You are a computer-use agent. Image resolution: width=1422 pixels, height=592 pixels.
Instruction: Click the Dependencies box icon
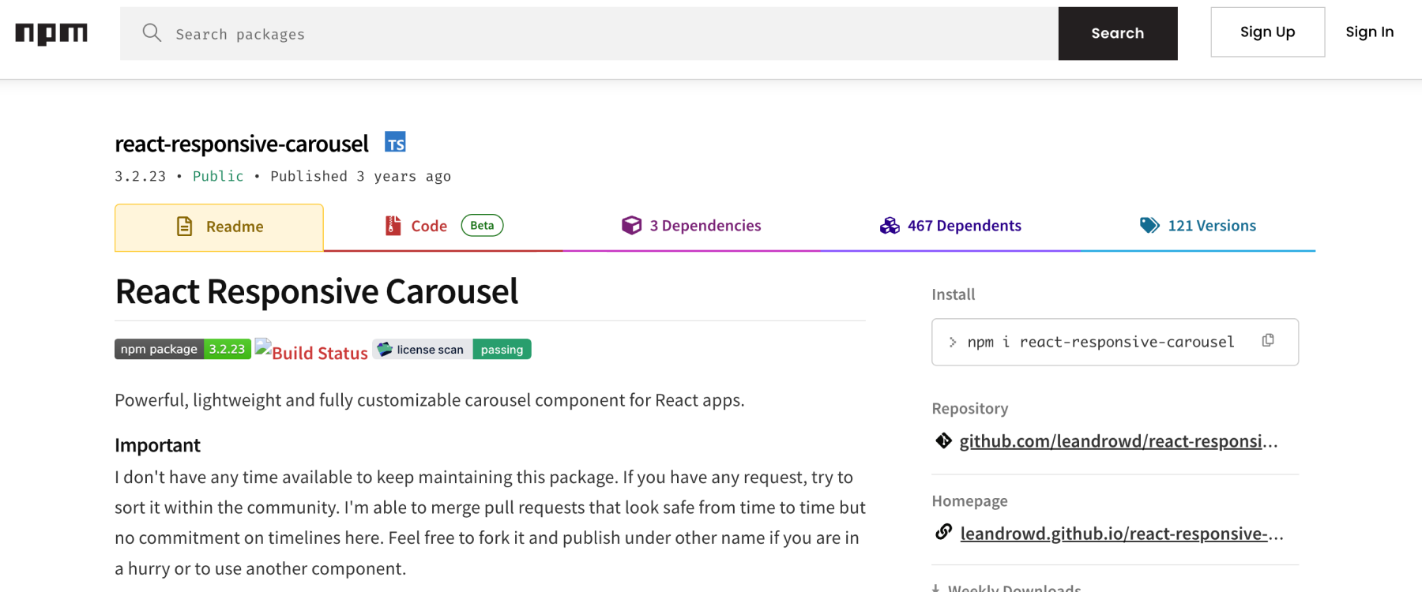click(631, 225)
